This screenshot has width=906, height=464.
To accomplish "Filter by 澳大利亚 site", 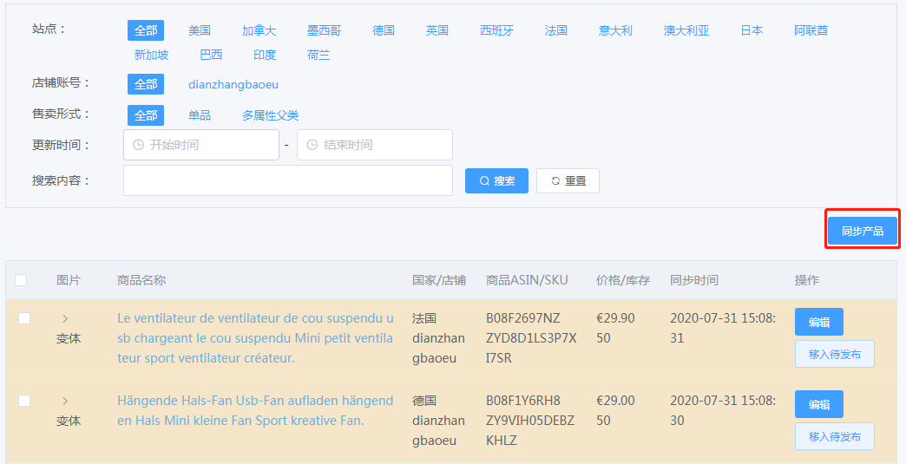I will pos(686,30).
